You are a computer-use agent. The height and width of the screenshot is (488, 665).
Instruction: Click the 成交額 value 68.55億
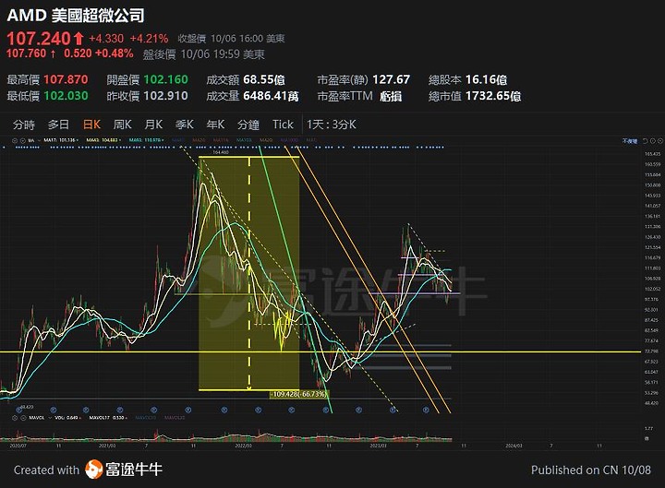[x=264, y=79]
